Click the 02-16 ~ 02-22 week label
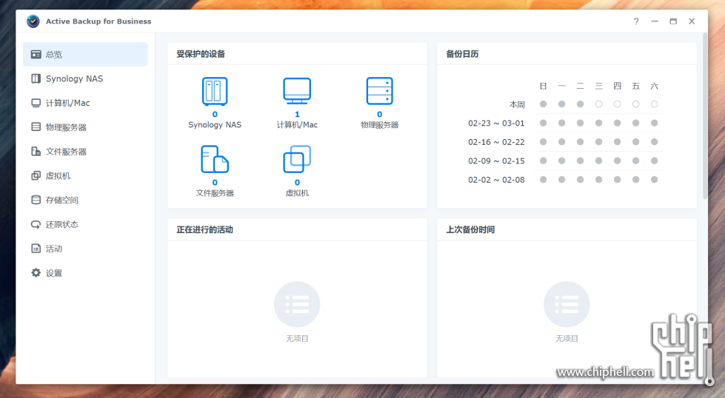This screenshot has height=398, width=725. (x=496, y=142)
